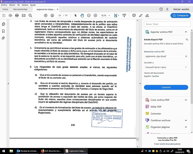The height and width of the screenshot is (154, 193).
Task: Open the Windows Start menu
Action: point(3,151)
